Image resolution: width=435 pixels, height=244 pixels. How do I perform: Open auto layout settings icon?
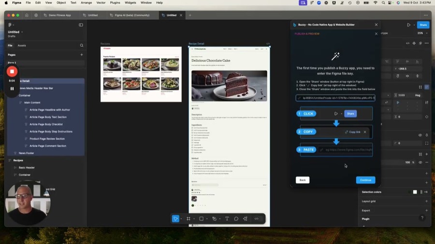(x=427, y=103)
